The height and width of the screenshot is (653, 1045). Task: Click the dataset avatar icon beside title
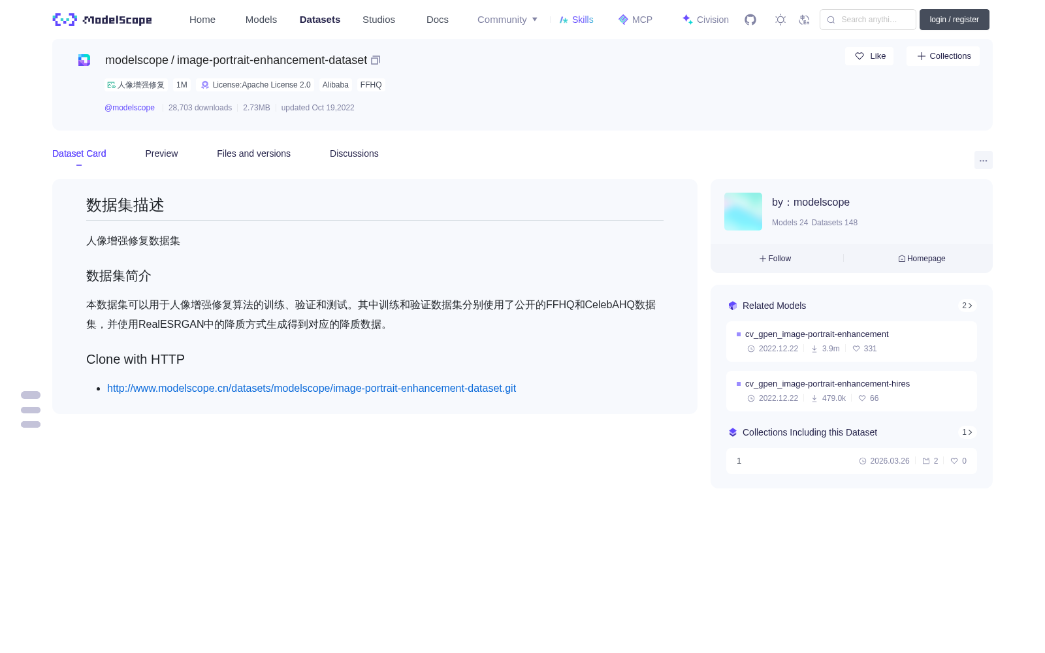[84, 60]
